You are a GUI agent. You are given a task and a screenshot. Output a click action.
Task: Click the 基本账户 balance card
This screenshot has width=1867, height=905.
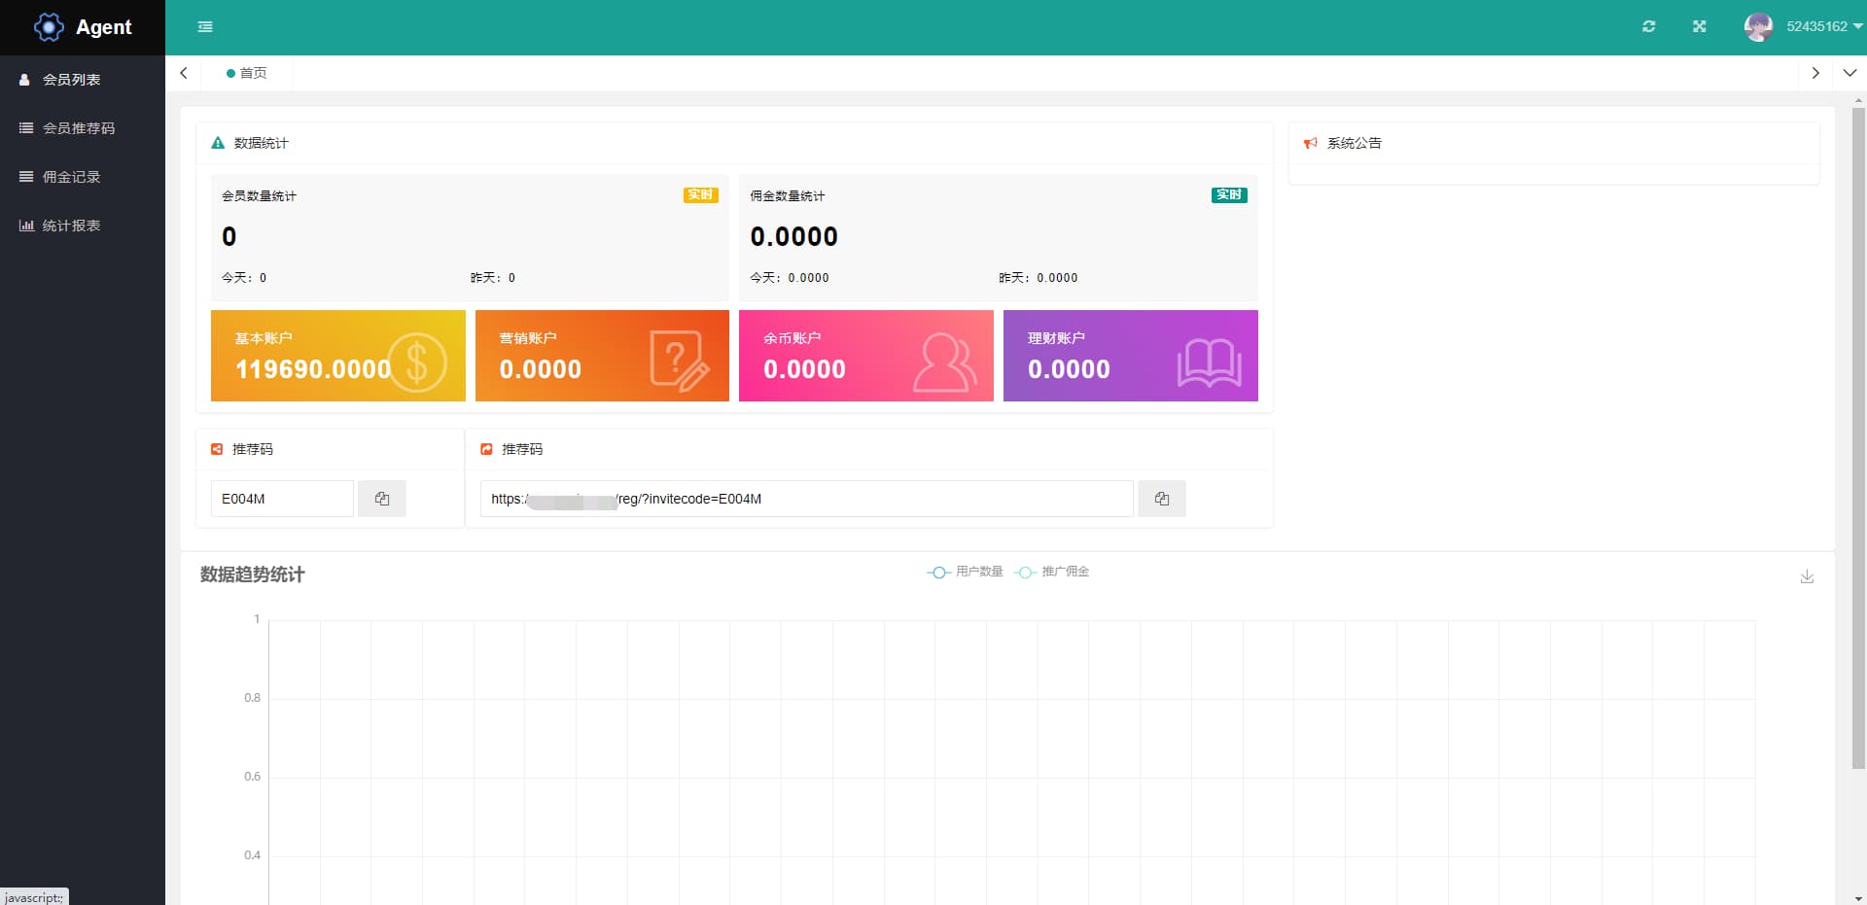pos(338,356)
